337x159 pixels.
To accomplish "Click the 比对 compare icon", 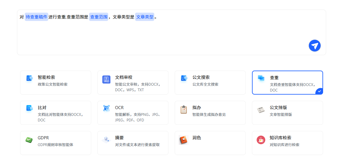I will pyautogui.click(x=29, y=108).
